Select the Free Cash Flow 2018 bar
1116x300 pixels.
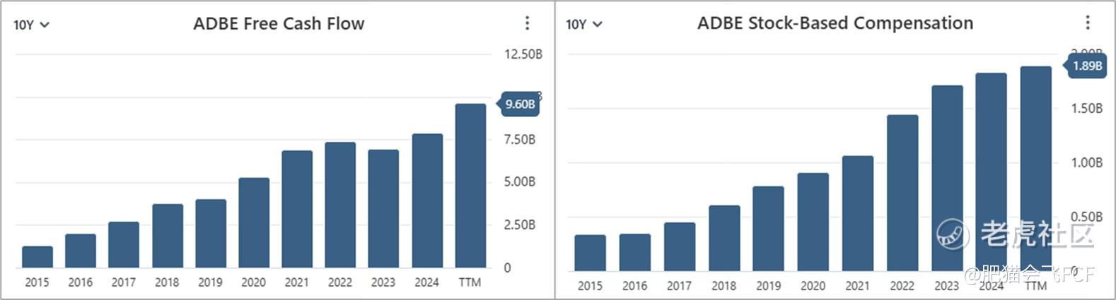[x=168, y=236]
